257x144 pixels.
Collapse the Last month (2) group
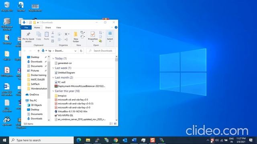pyautogui.click(x=53, y=78)
